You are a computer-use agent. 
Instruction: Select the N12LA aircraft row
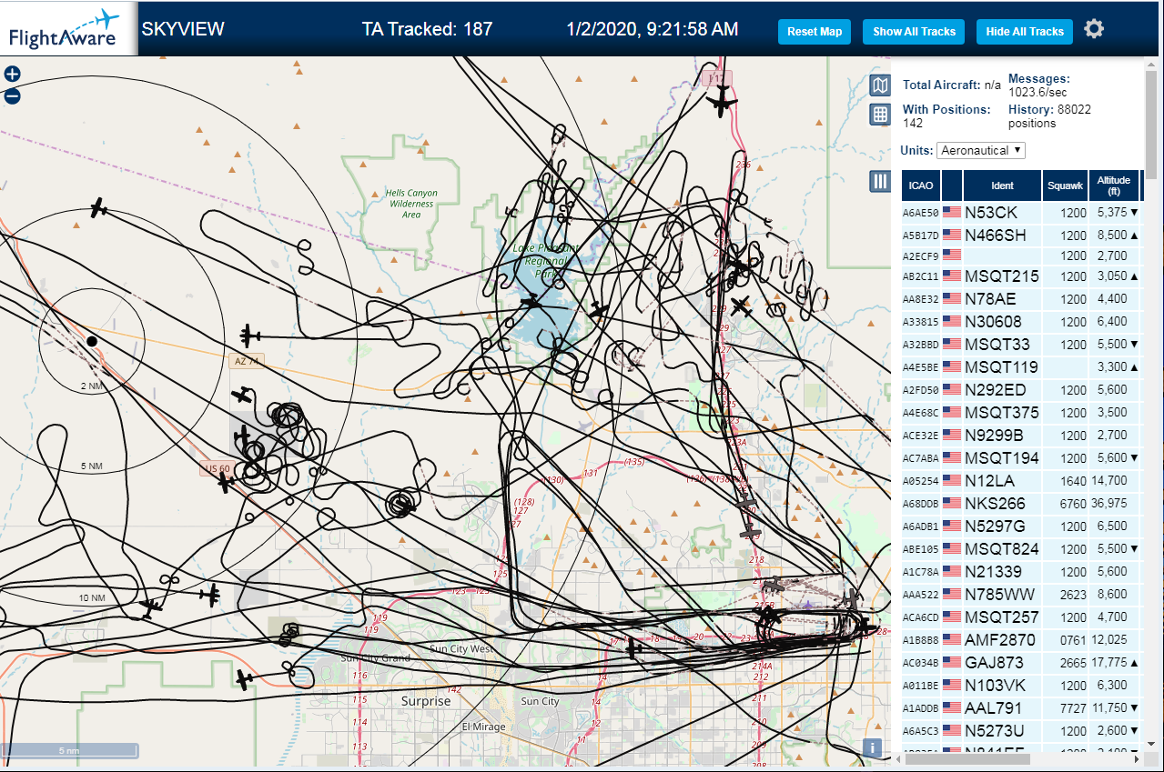click(x=1021, y=480)
